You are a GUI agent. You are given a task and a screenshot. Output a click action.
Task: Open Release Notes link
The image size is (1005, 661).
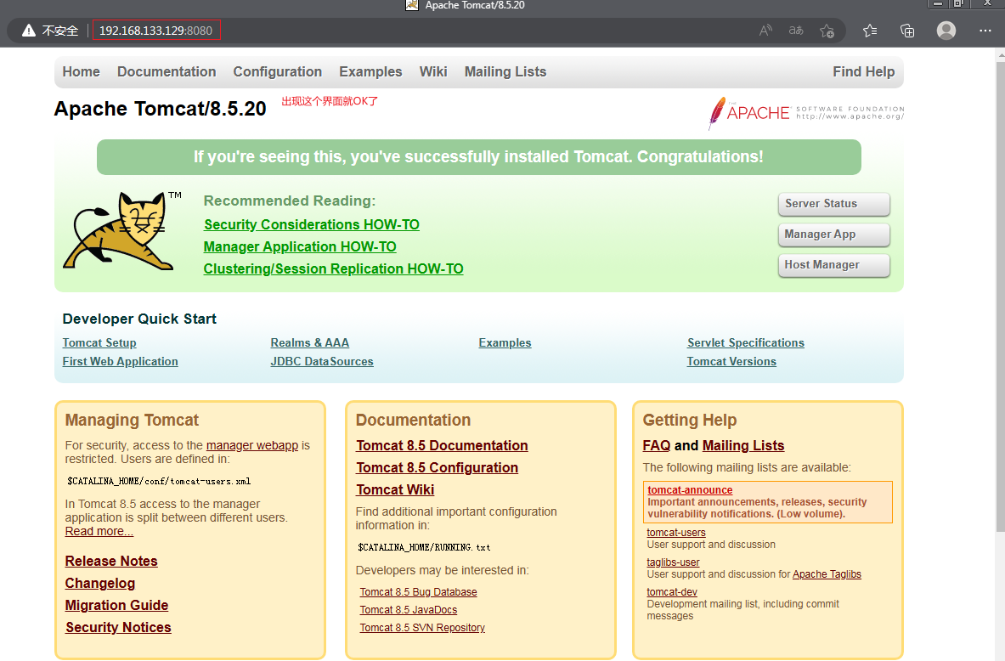tap(111, 561)
